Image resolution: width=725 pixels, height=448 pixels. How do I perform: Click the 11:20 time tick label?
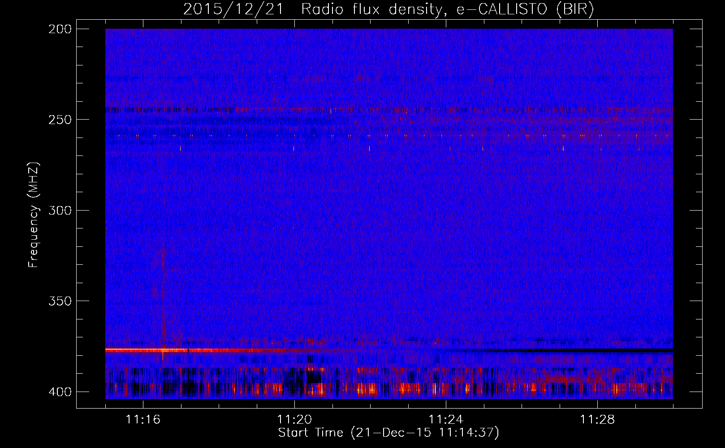[x=294, y=420]
